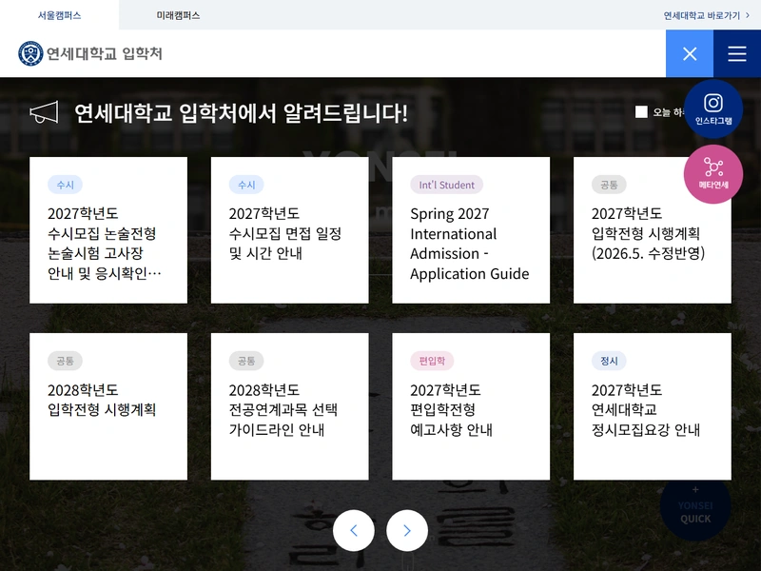761x571 pixels.
Task: Open the 2027 편입학전형 예고사항 안내 card
Action: [471, 406]
